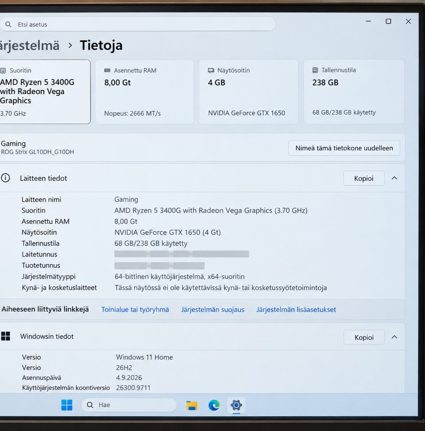The height and width of the screenshot is (431, 425).
Task: Click the taskbar Hae search box
Action: (129, 405)
